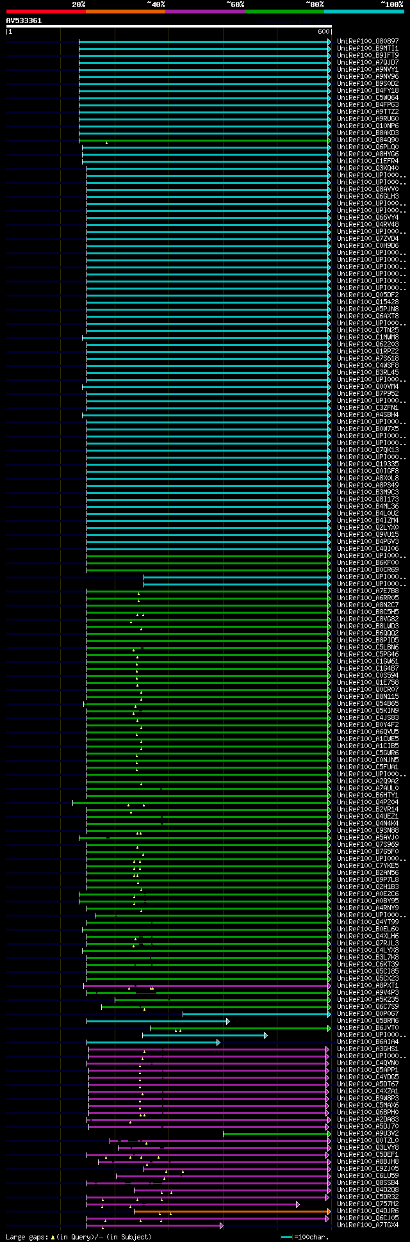
Task: Select label UniRef100_Q0P0G7
Action: (368, 1014)
